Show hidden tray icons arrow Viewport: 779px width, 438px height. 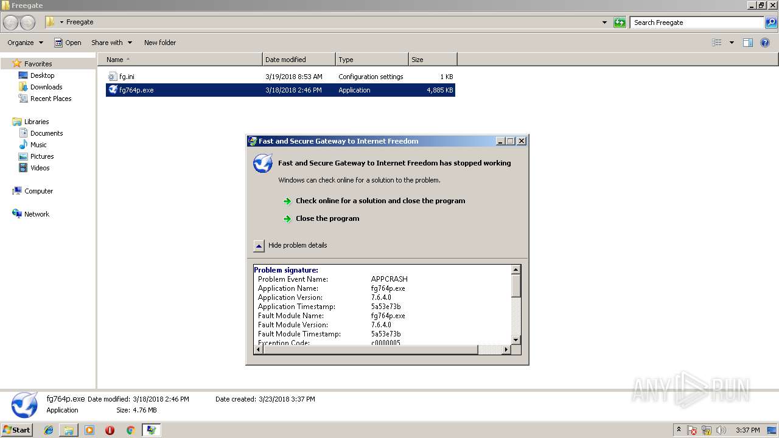[x=679, y=430]
